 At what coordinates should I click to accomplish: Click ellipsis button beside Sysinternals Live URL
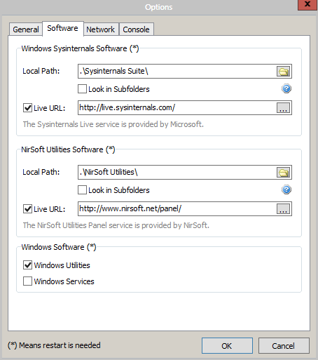284,108
